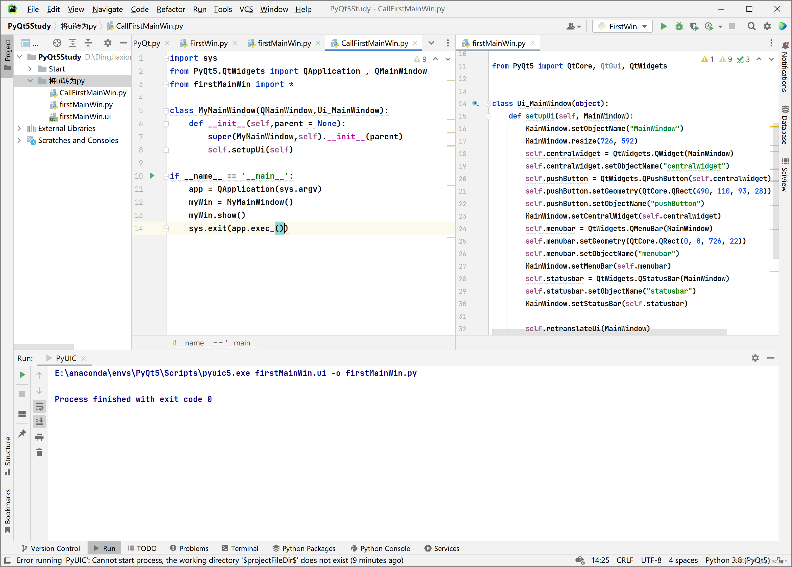
Task: Toggle pin tab in Run panel
Action: coord(22,433)
